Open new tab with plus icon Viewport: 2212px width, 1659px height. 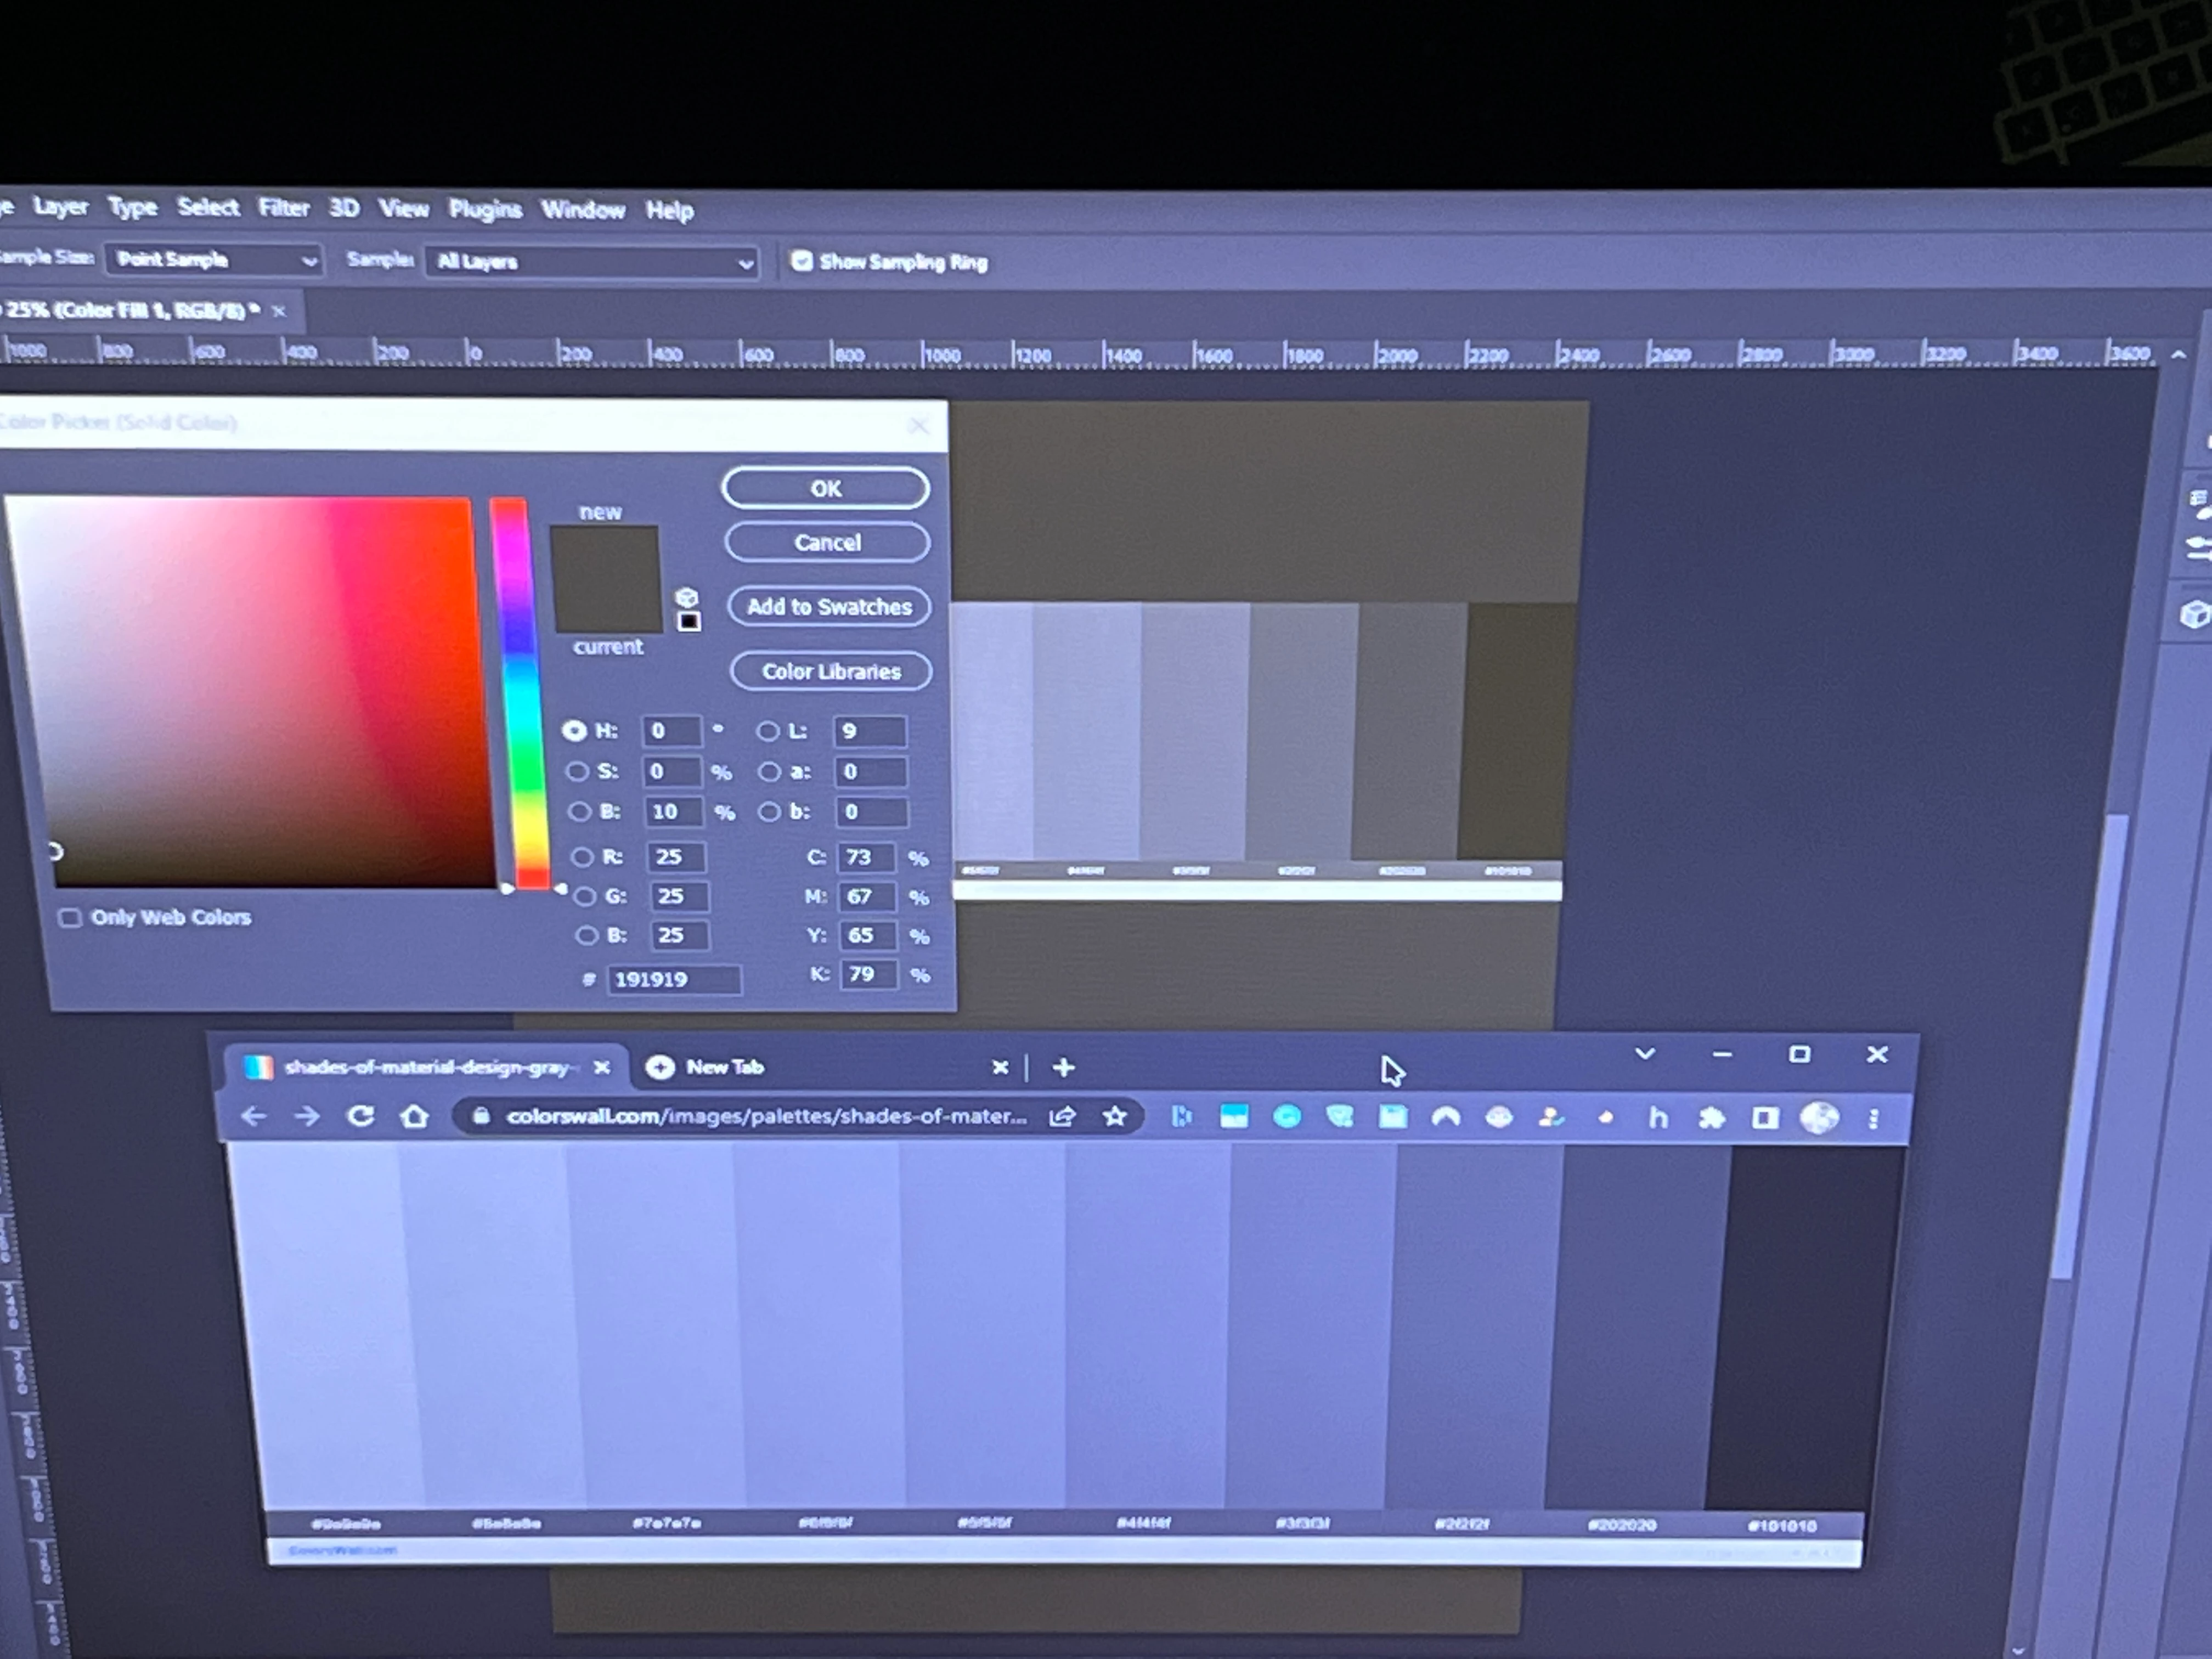tap(1063, 1068)
